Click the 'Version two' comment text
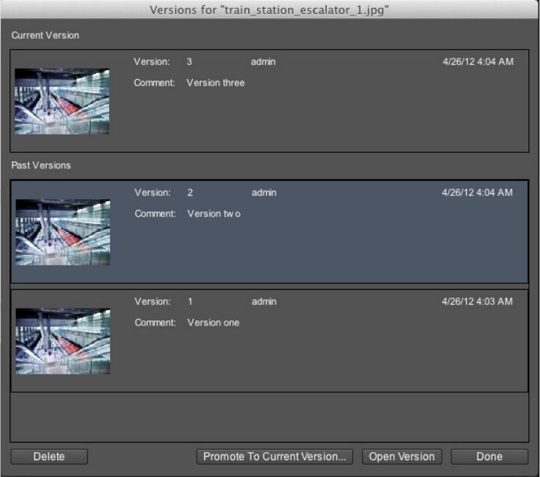 214,214
